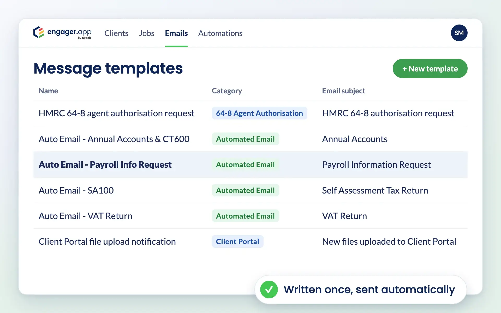Open the SM user avatar menu
501x313 pixels.
tap(459, 33)
